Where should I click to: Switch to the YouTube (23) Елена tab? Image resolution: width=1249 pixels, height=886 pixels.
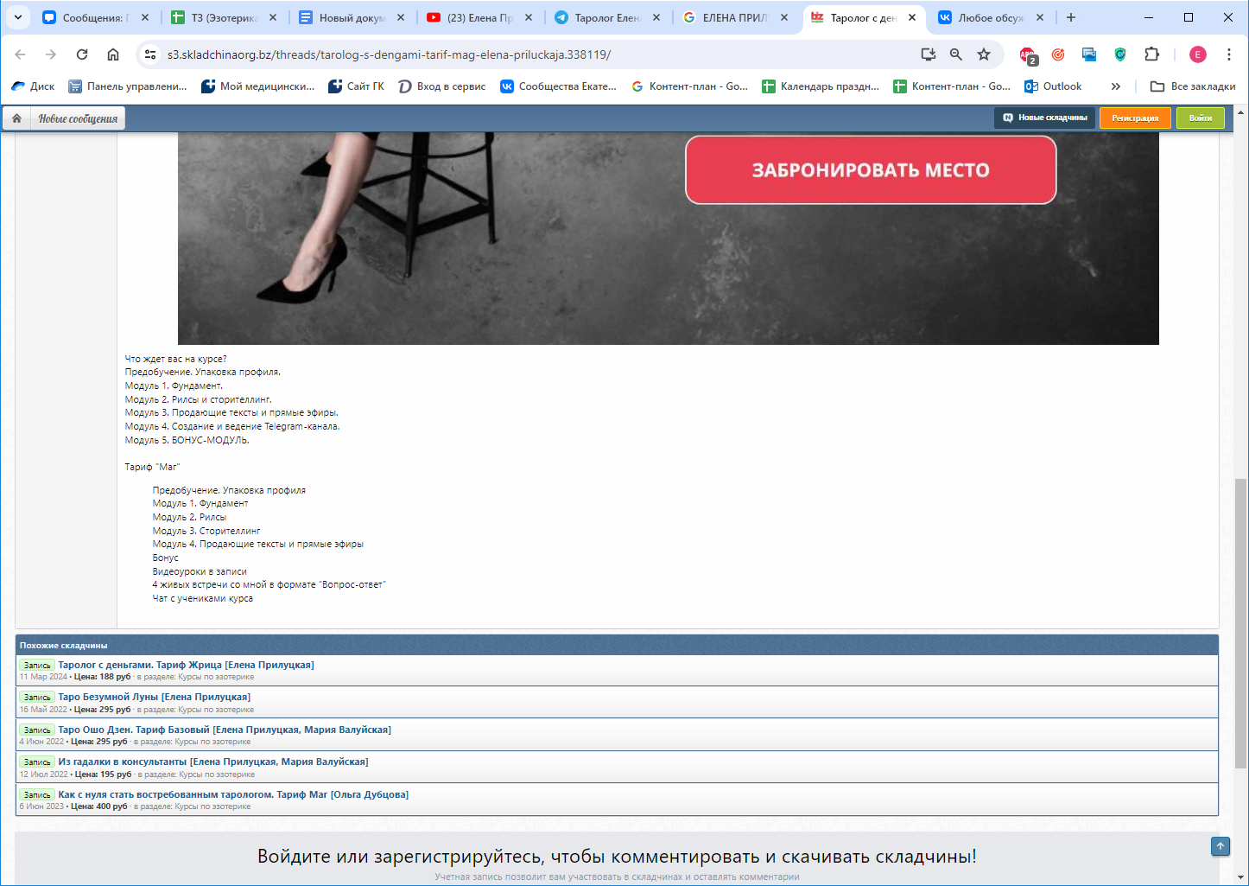(479, 17)
